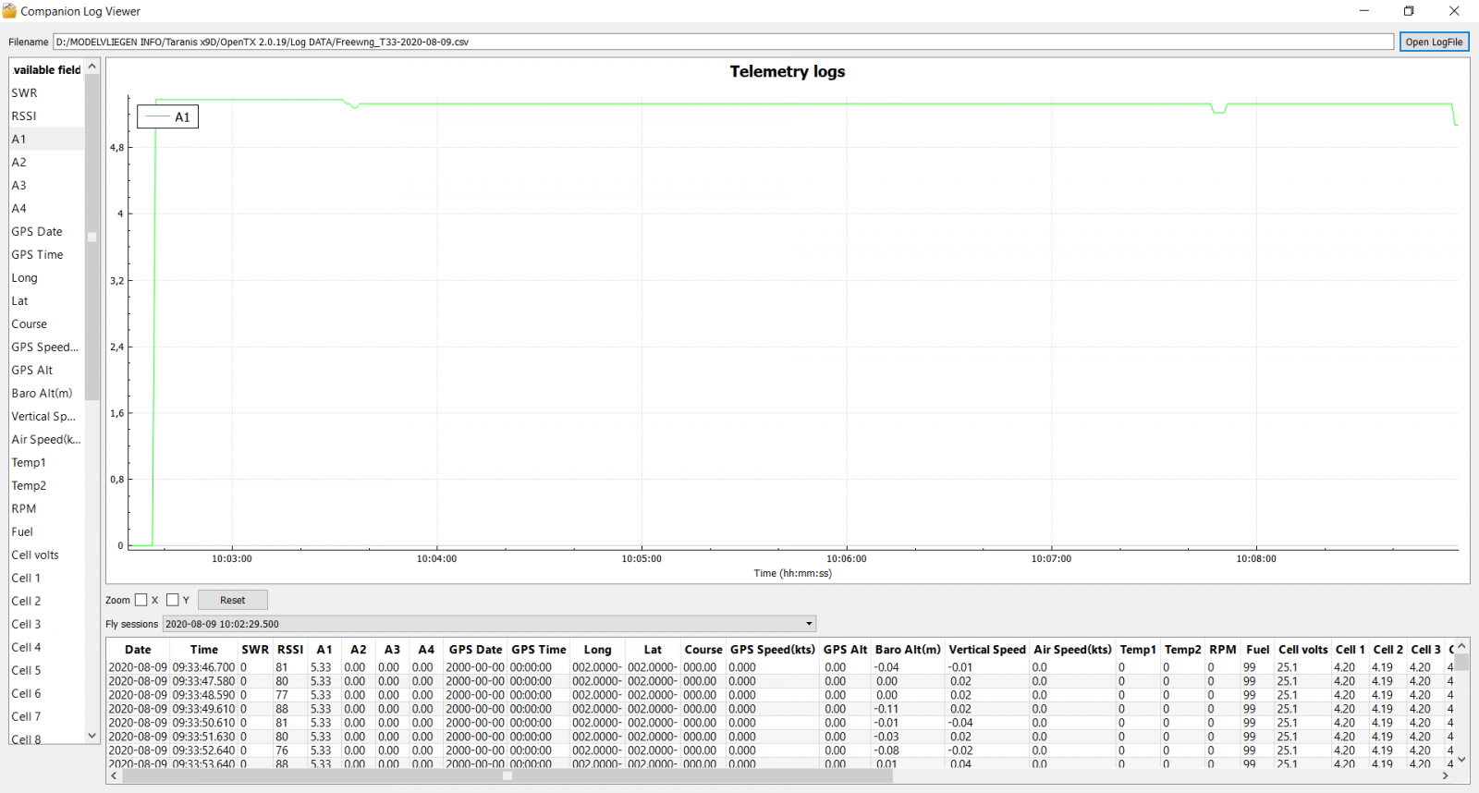Select RSSI field in the list
The width and height of the screenshot is (1479, 793).
47,116
